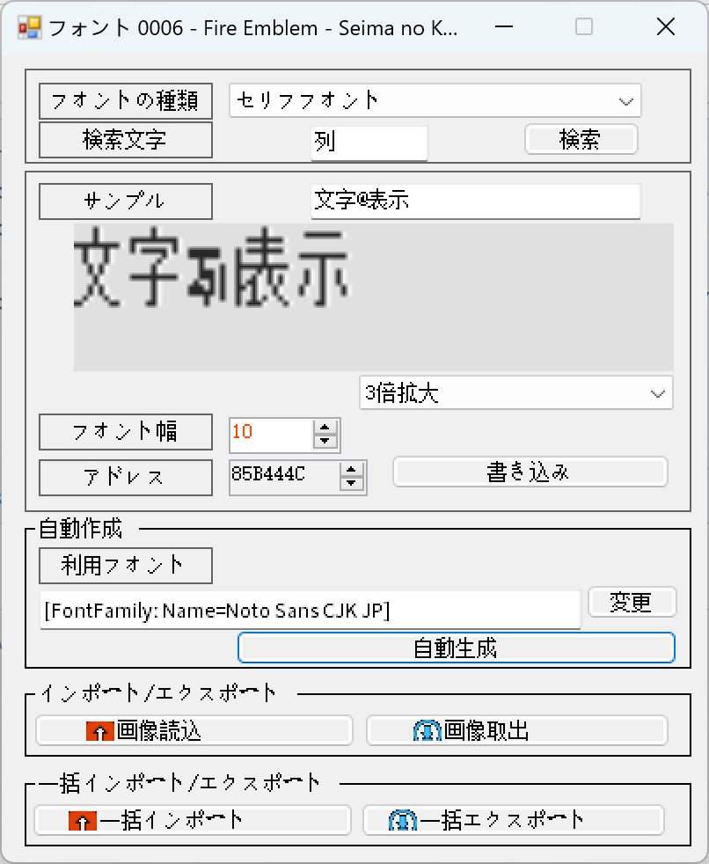Click the blue export icon on 画像取出
This screenshot has height=864, width=709.
[428, 730]
